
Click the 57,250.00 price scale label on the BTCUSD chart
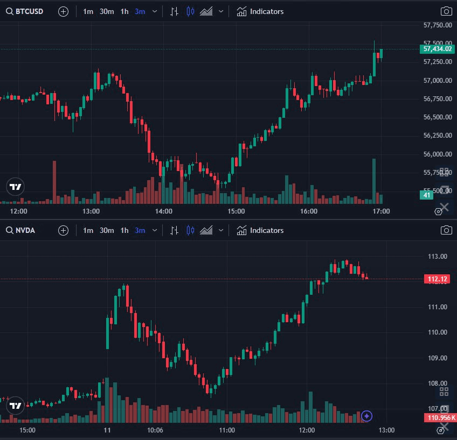tap(438, 62)
